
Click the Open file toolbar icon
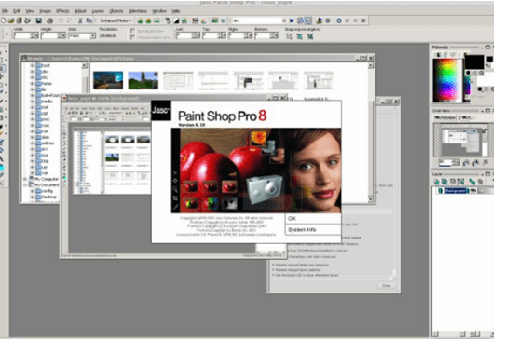[11, 20]
